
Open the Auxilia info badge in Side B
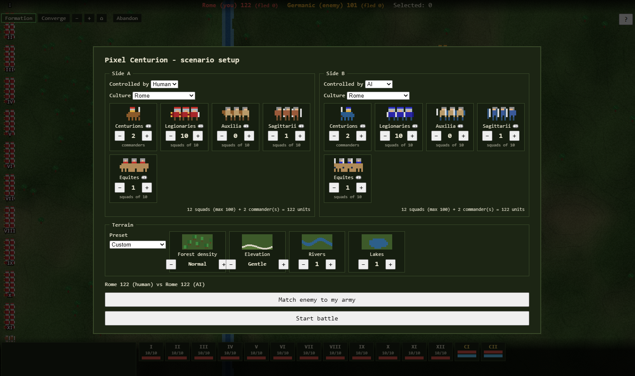click(x=460, y=126)
